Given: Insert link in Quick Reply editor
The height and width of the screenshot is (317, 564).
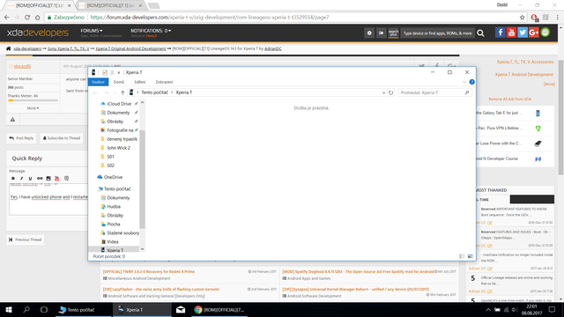Looking at the screenshot, I should pyautogui.click(x=40, y=178).
